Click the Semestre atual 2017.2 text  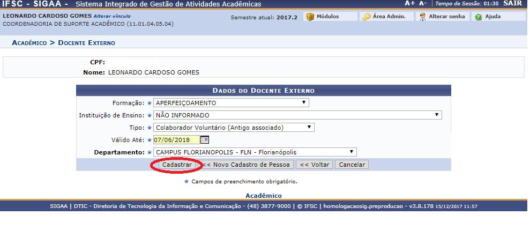(264, 17)
